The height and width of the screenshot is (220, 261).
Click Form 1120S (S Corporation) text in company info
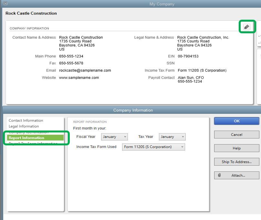pyautogui.click(x=202, y=70)
